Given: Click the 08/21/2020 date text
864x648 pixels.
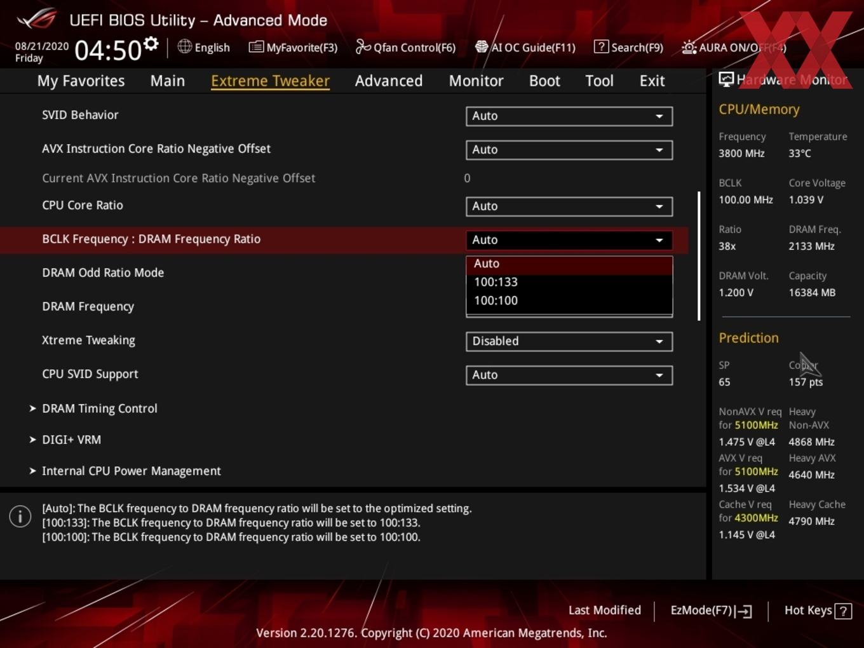Looking at the screenshot, I should tap(42, 46).
